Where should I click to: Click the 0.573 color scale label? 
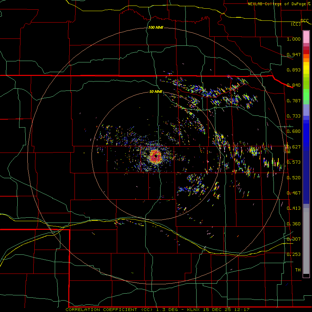[x=294, y=162]
